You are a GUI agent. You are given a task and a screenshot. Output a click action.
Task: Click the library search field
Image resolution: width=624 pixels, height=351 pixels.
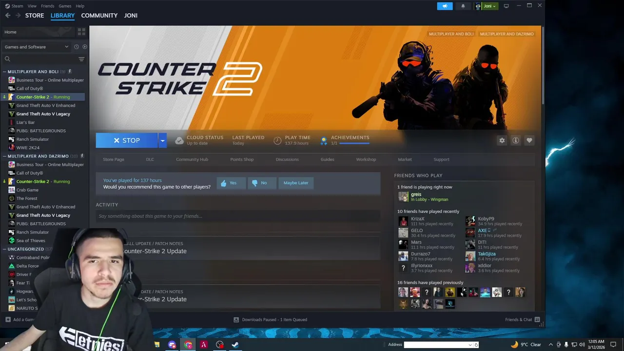(x=43, y=59)
